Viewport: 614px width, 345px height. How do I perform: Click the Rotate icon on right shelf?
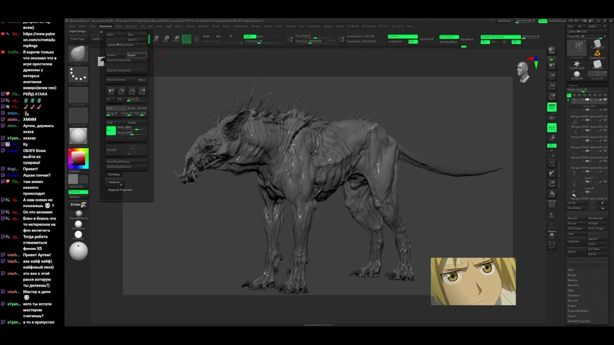click(552, 194)
